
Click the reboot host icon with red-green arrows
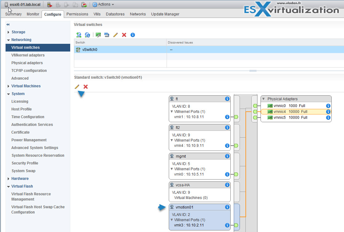(84, 5)
